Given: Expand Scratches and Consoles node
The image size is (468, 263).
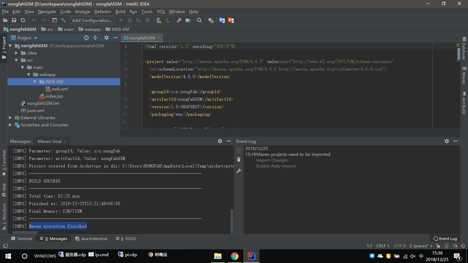Looking at the screenshot, I should (10, 125).
